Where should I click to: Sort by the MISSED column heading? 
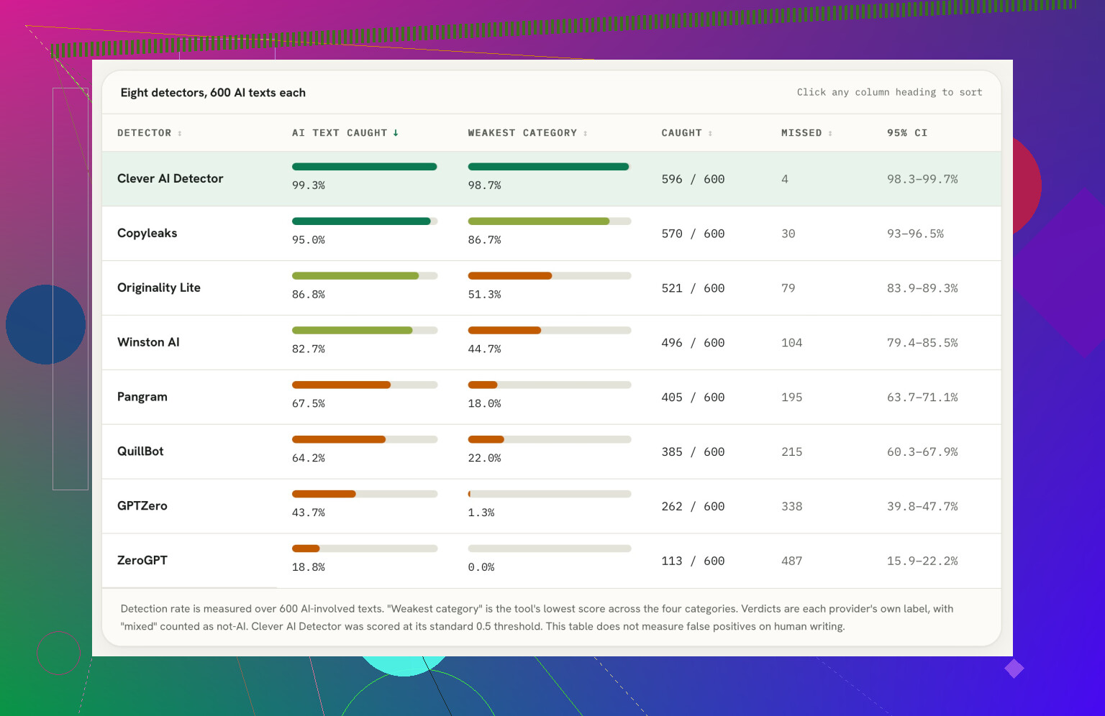point(807,133)
